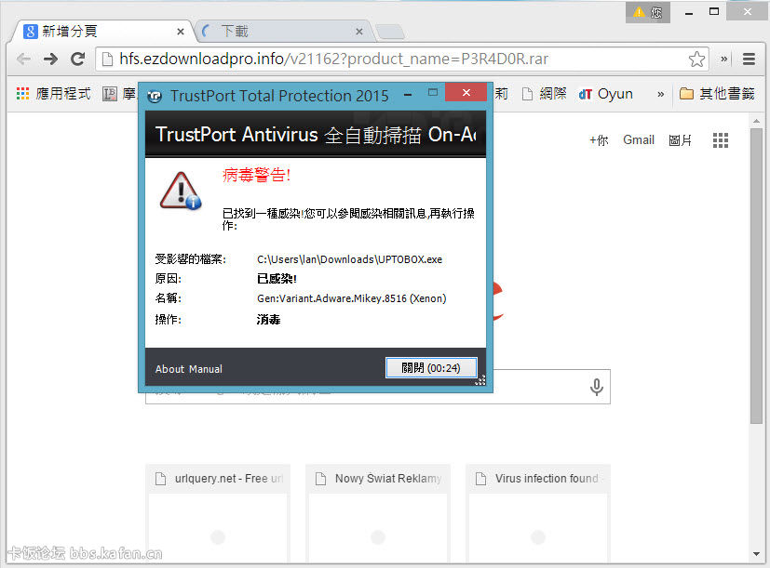Viewport: 770px width, 568px height.
Task: Click the forward navigation arrow
Action: [x=50, y=59]
